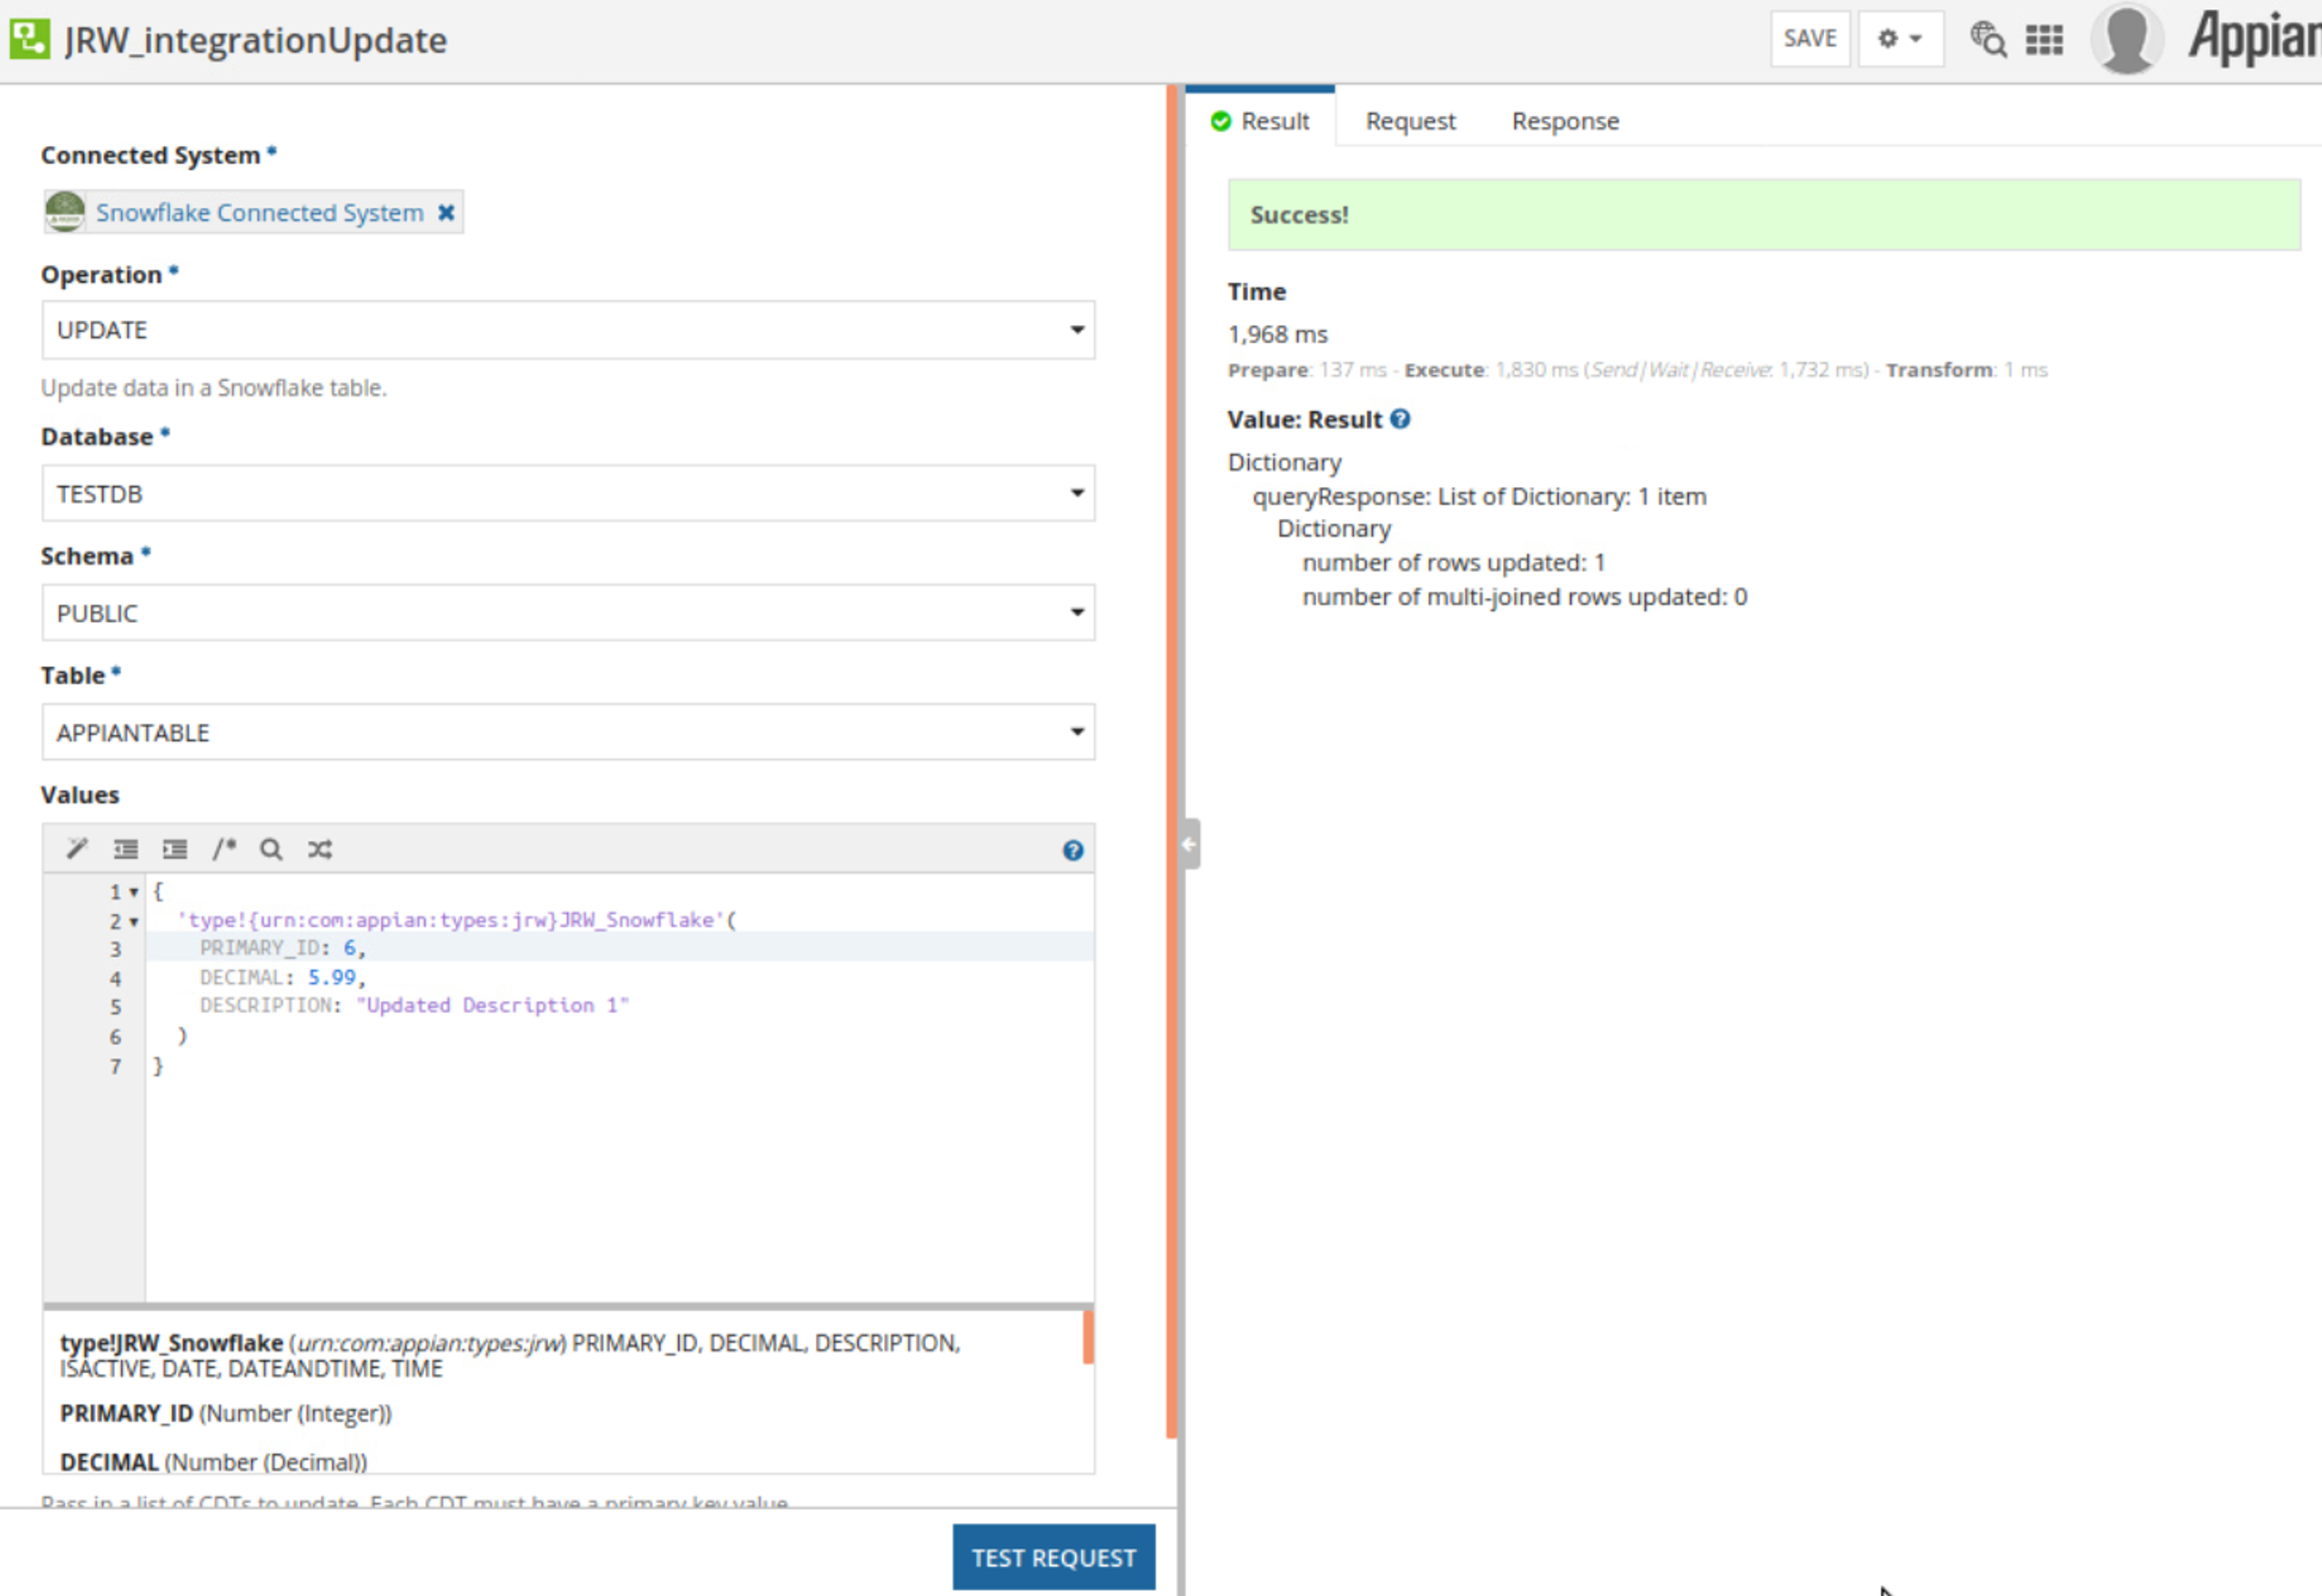Click the TEST REQUEST button
The height and width of the screenshot is (1596, 2322).
[x=1054, y=1557]
